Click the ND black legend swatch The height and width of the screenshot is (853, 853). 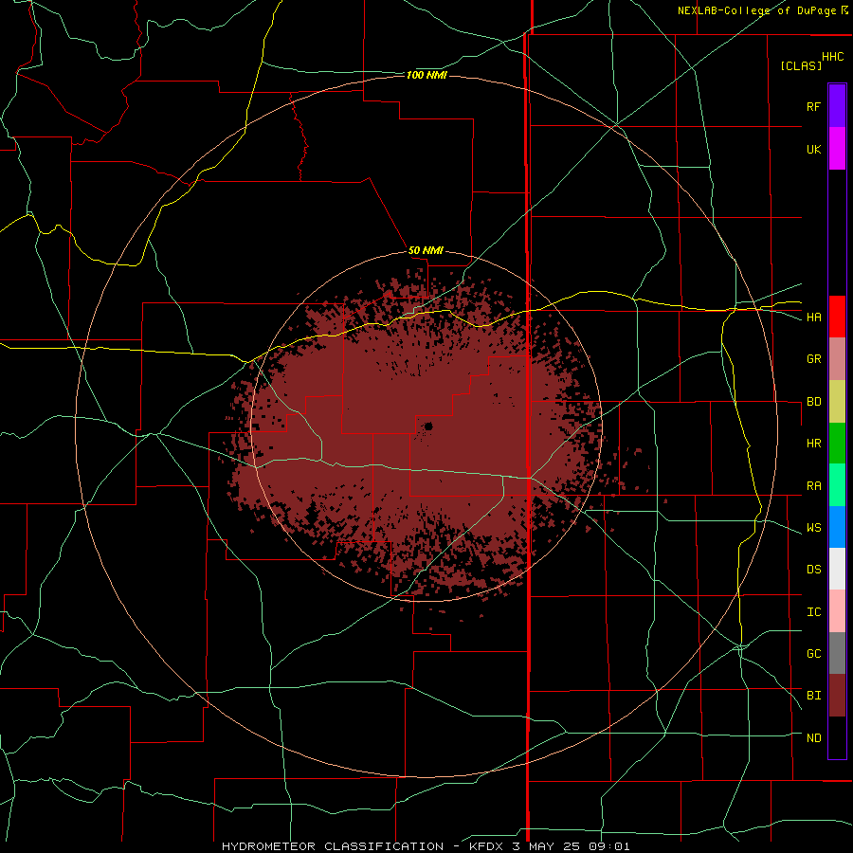click(837, 737)
